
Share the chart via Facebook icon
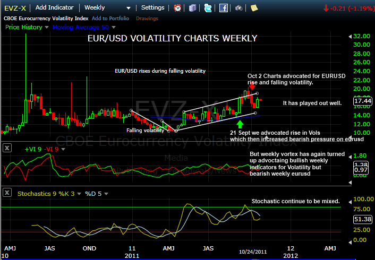pos(224,8)
